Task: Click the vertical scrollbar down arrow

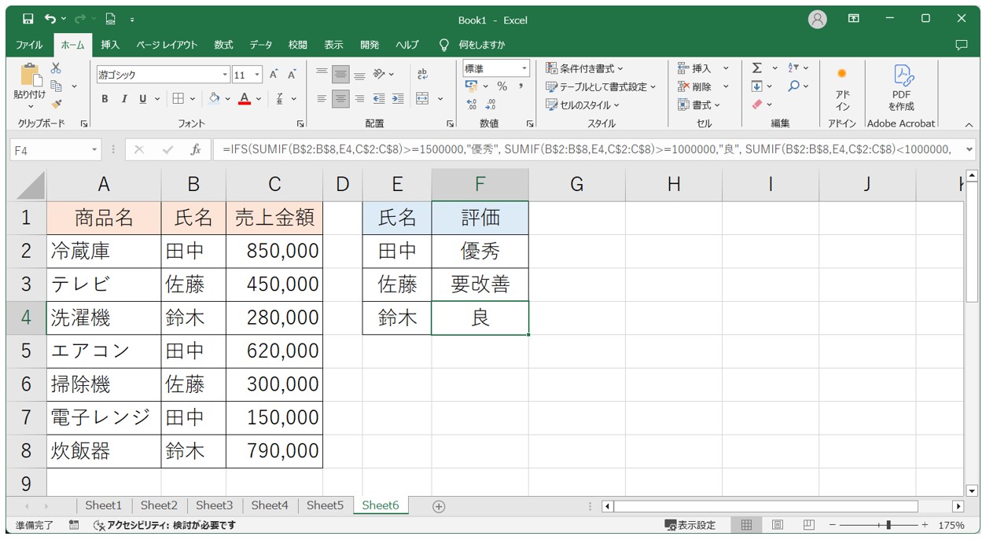Action: (972, 490)
